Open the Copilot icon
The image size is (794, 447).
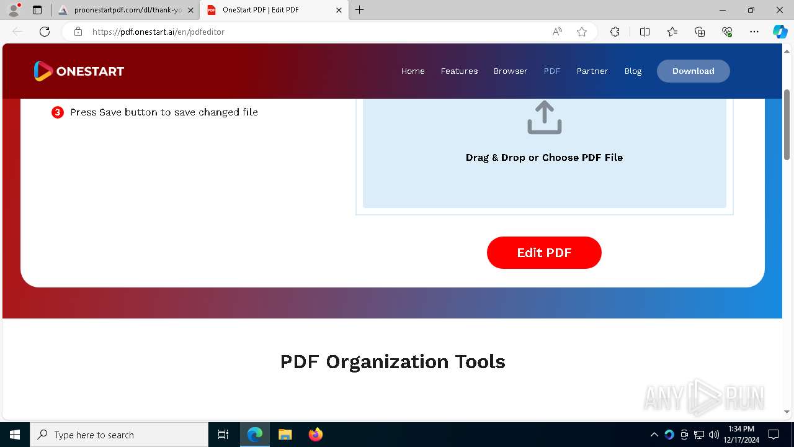(x=780, y=32)
